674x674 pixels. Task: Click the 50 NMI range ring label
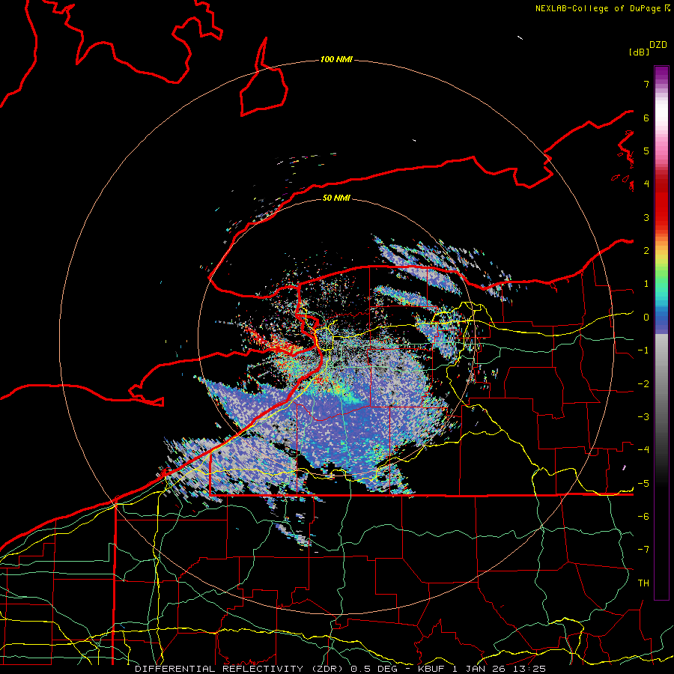click(x=336, y=198)
